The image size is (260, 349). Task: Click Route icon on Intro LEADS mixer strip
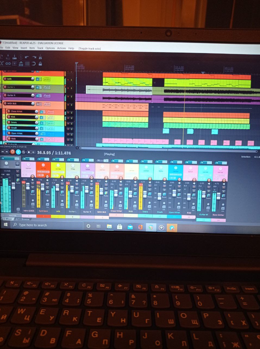point(32,192)
